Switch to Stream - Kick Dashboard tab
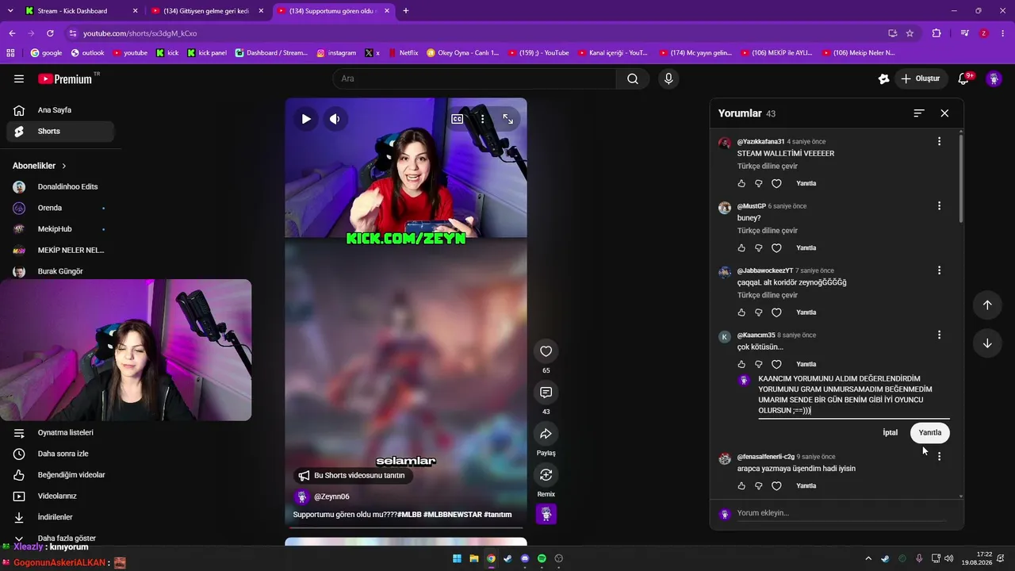This screenshot has height=571, width=1015. pos(79,11)
